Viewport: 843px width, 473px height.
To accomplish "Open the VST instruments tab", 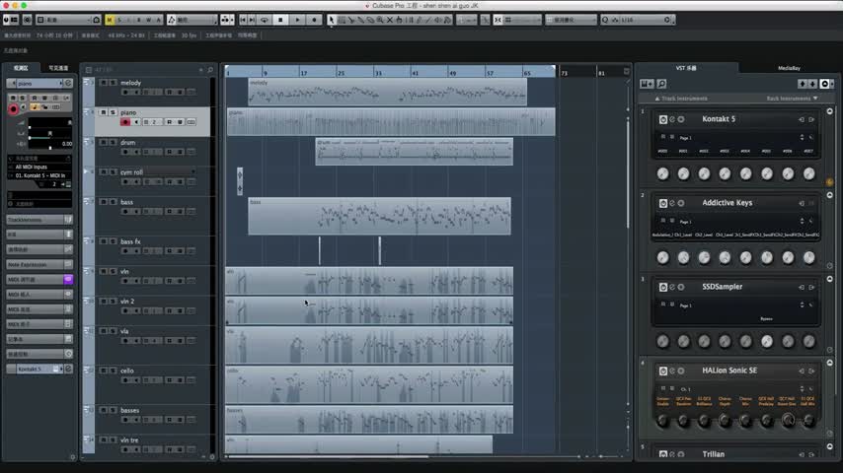I will pyautogui.click(x=686, y=68).
